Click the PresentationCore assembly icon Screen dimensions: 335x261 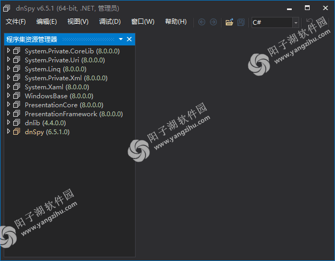(17, 105)
